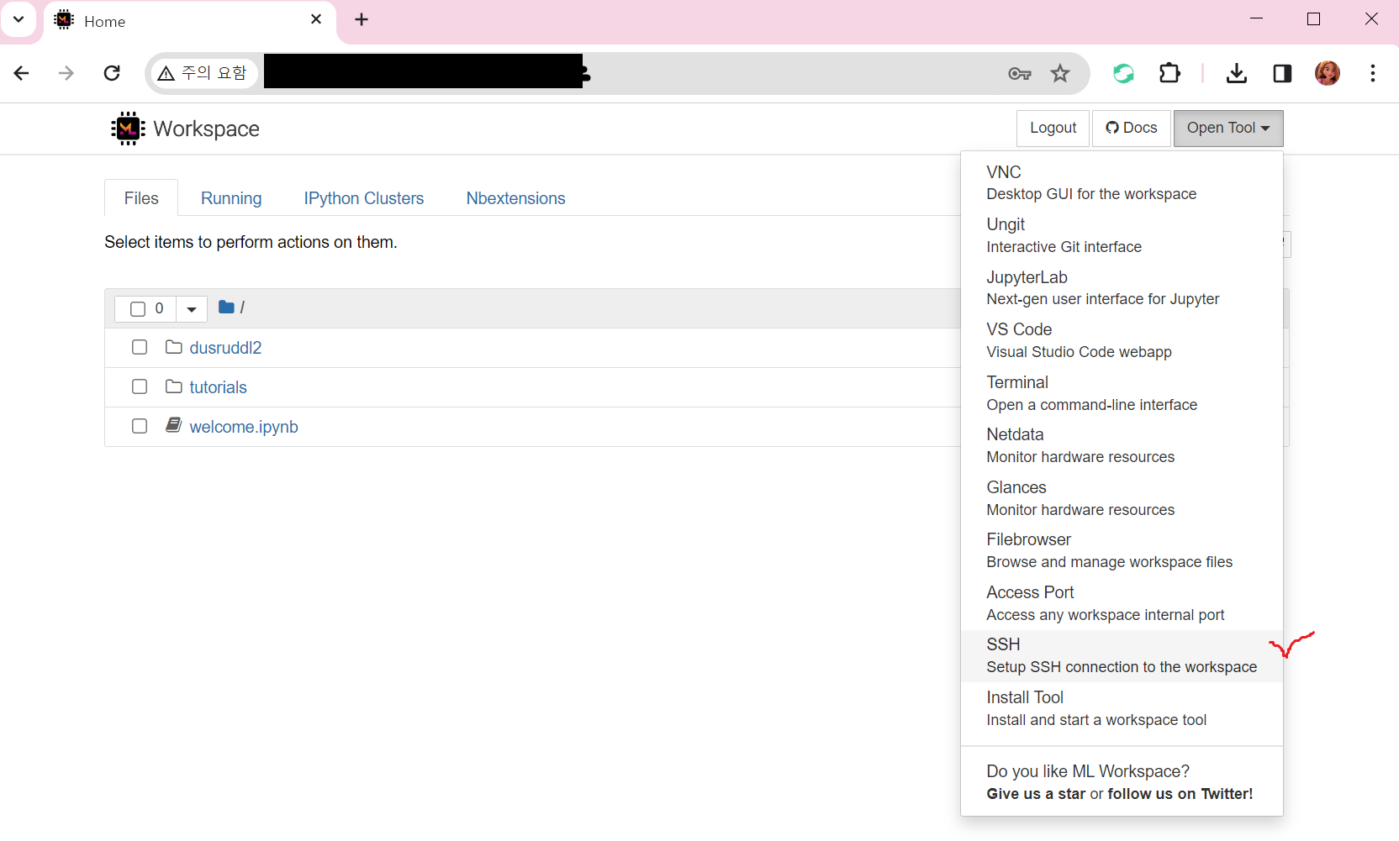Click the green sync extension icon

pyautogui.click(x=1123, y=74)
